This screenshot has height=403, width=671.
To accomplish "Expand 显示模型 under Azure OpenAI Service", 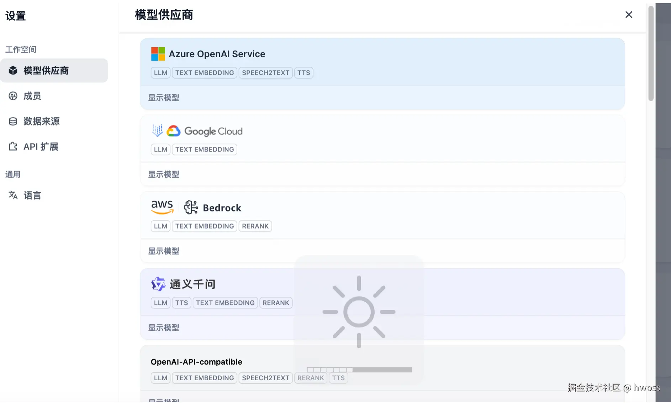I will (164, 98).
